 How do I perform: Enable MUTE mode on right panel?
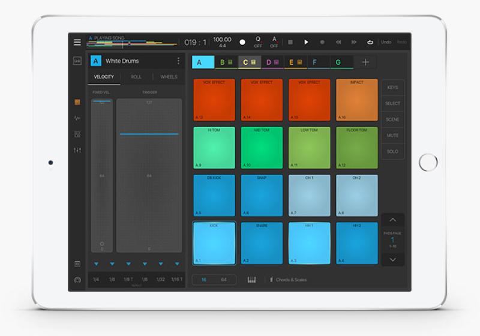393,136
